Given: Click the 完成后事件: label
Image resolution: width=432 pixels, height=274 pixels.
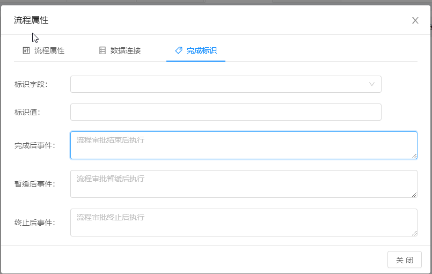Looking at the screenshot, I should point(35,145).
